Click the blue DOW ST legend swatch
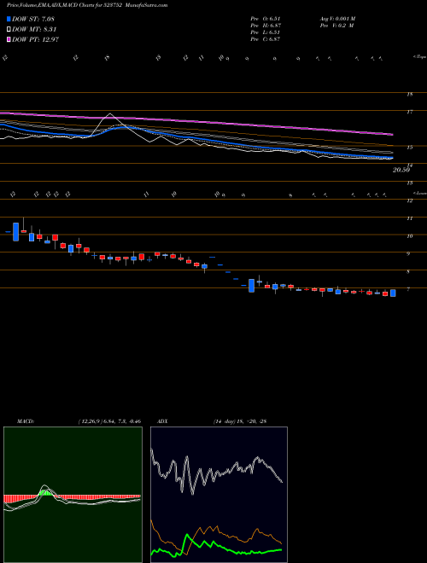Image resolution: width=427 pixels, height=563 pixels. point(9,19)
